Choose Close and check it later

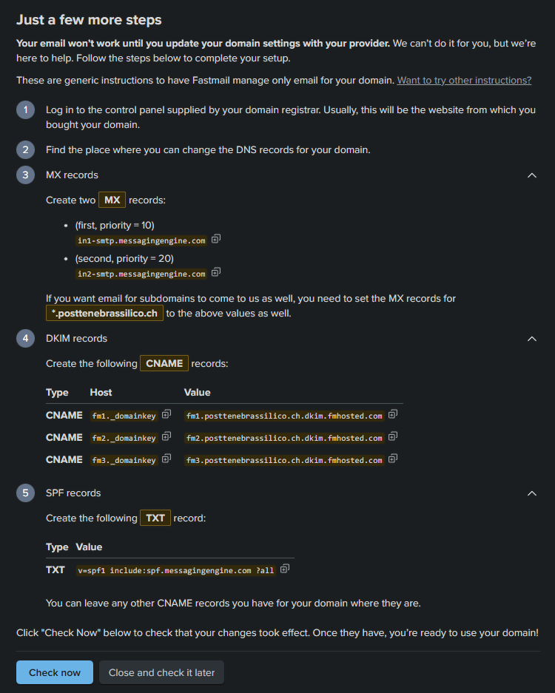coord(161,672)
